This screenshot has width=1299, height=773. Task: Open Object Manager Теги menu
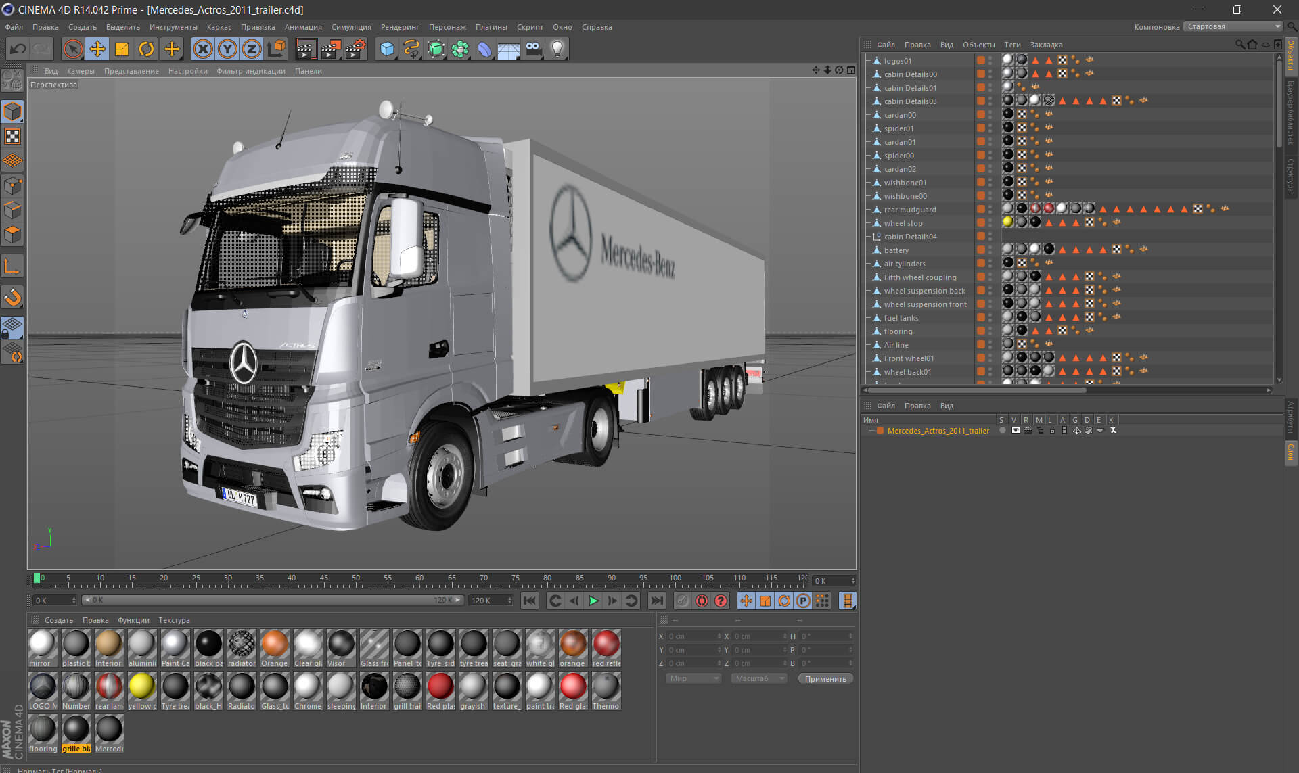coord(1012,45)
